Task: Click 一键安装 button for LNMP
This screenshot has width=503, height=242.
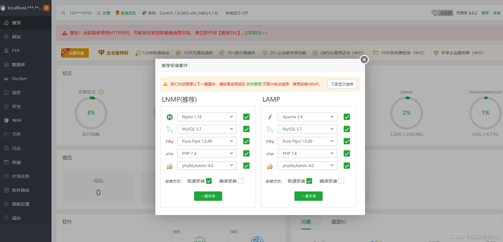Action: point(208,196)
